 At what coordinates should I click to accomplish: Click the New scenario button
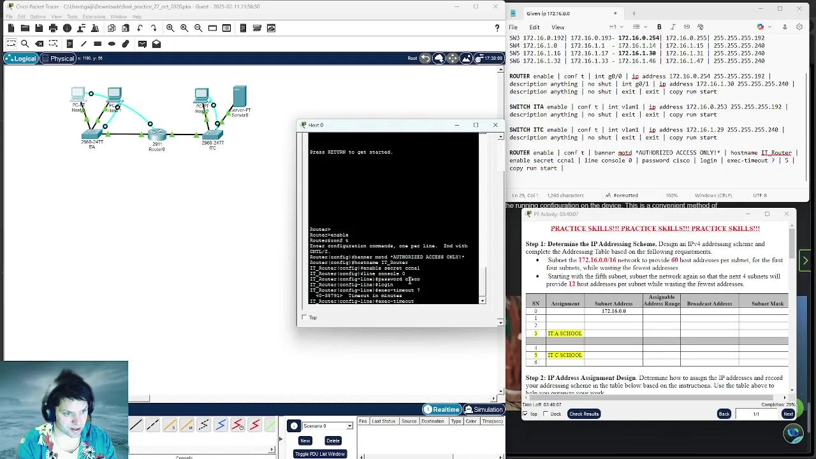tap(305, 441)
